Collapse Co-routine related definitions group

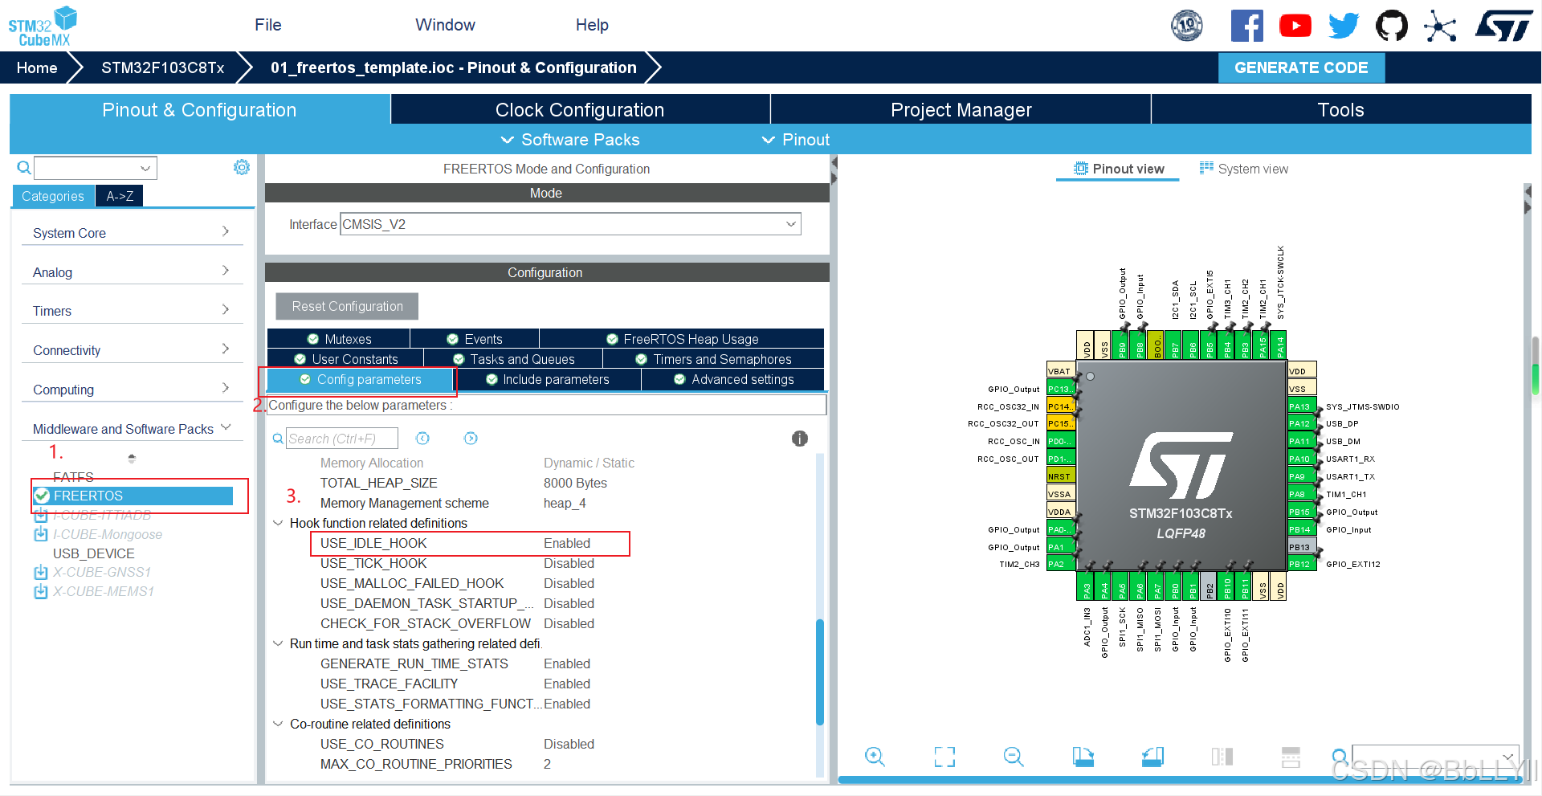pos(278,724)
